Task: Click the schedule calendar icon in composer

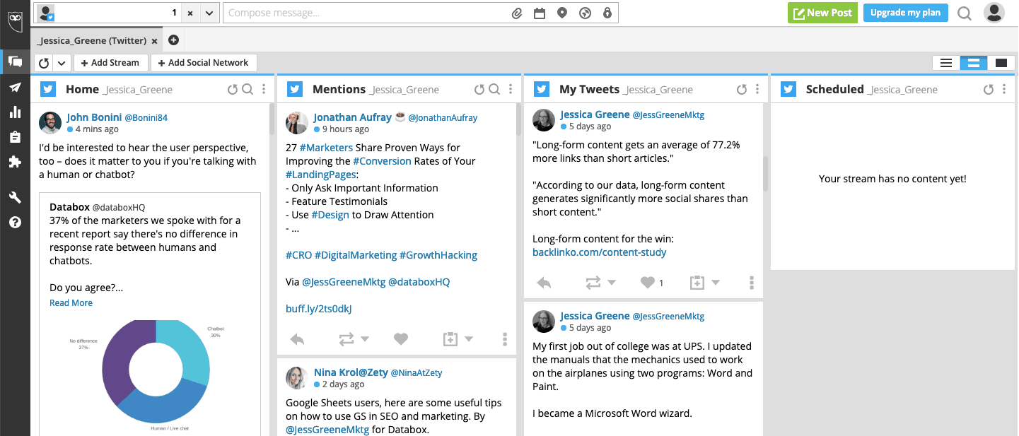Action: coord(540,13)
